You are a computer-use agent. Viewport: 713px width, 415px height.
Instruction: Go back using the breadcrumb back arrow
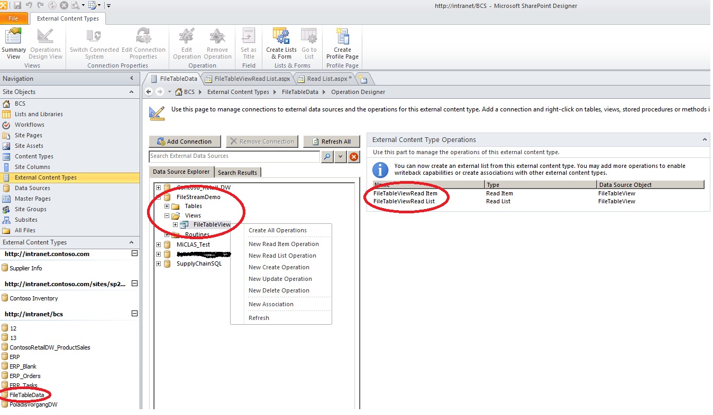click(149, 92)
